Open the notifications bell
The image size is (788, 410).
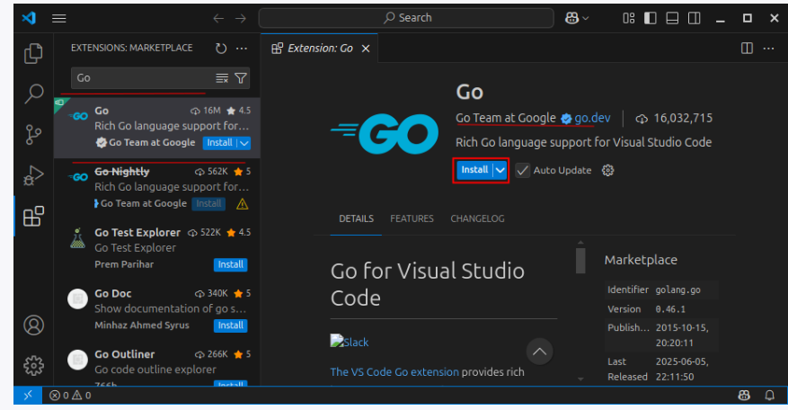click(x=769, y=396)
